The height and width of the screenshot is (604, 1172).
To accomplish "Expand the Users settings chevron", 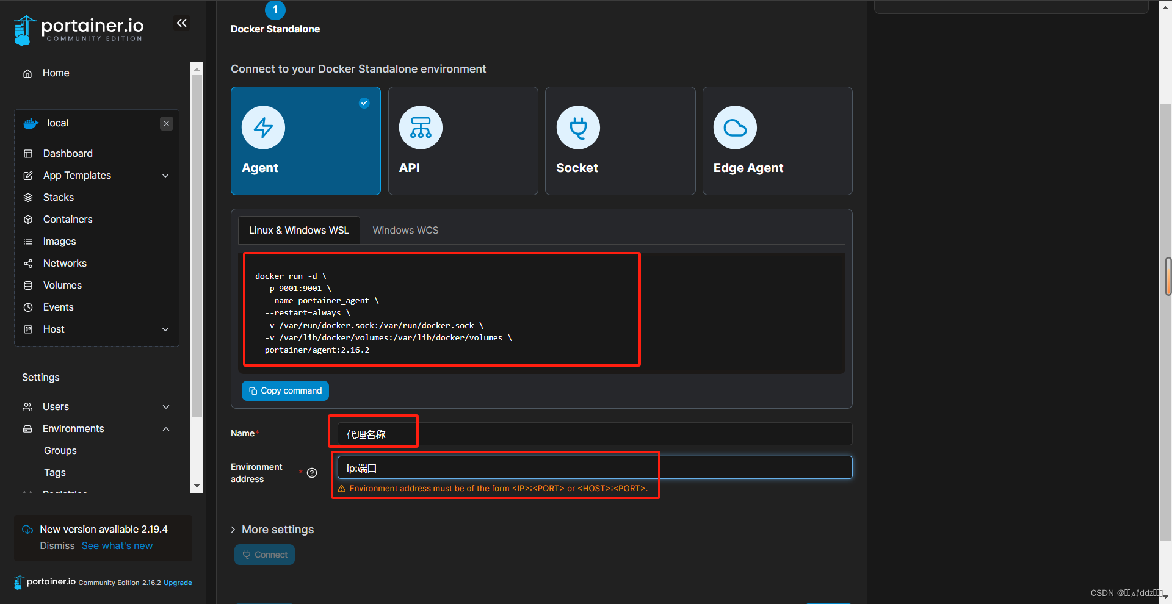I will click(x=166, y=407).
